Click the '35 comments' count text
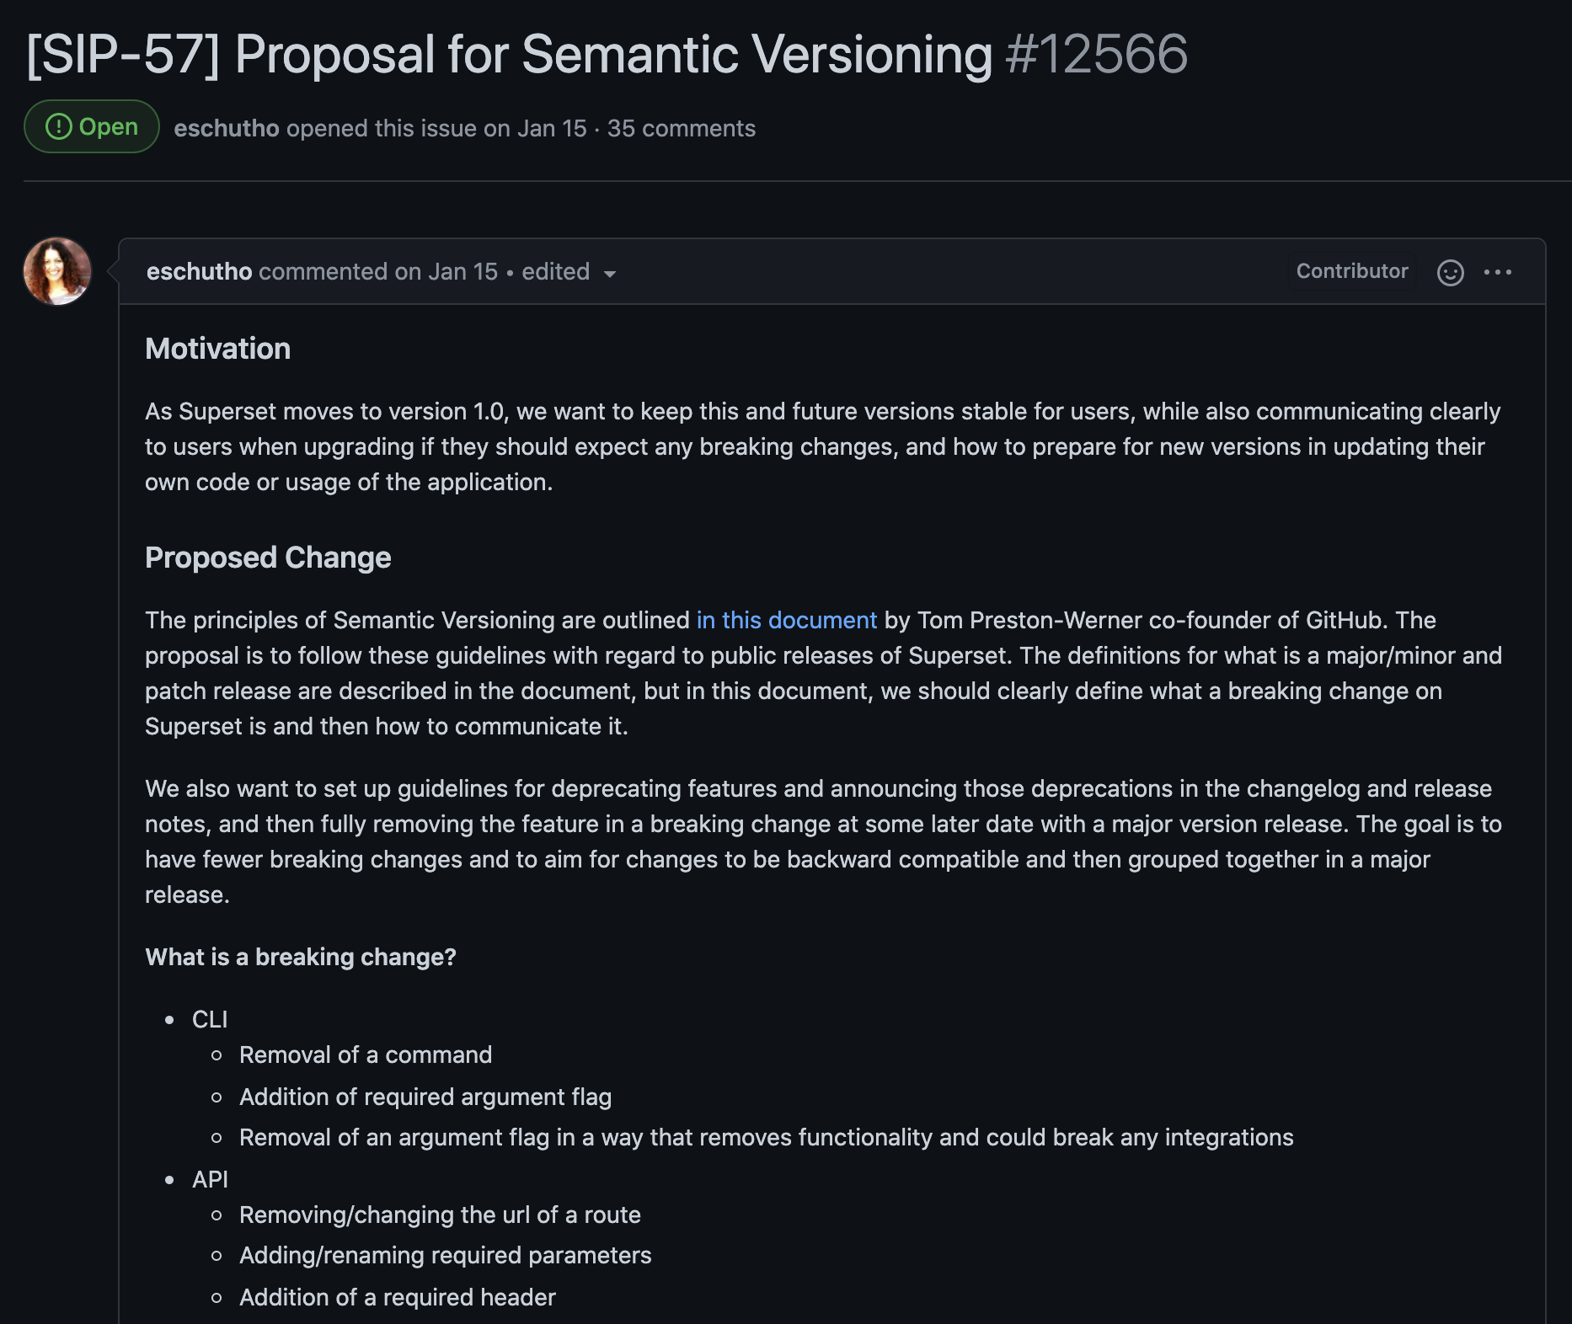Screen dimensions: 1572x1324 681,128
